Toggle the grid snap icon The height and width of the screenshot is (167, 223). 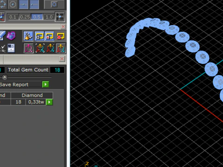click(x=60, y=17)
